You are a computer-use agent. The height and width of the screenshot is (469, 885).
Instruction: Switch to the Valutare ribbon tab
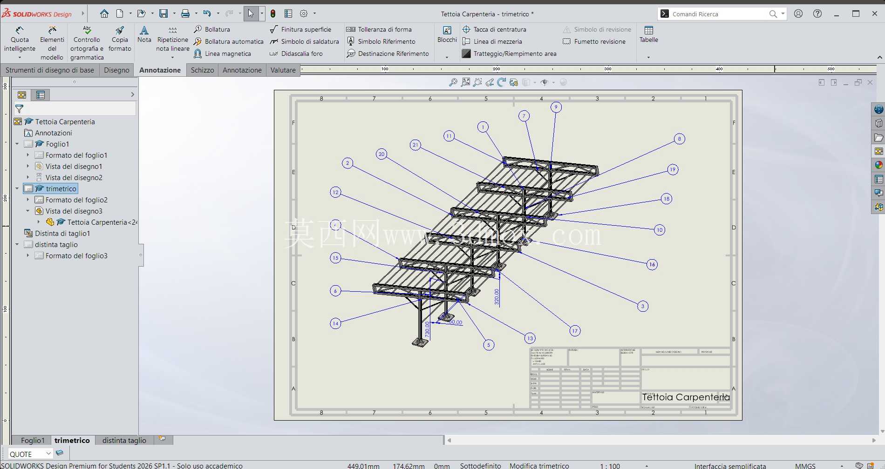[x=283, y=70]
